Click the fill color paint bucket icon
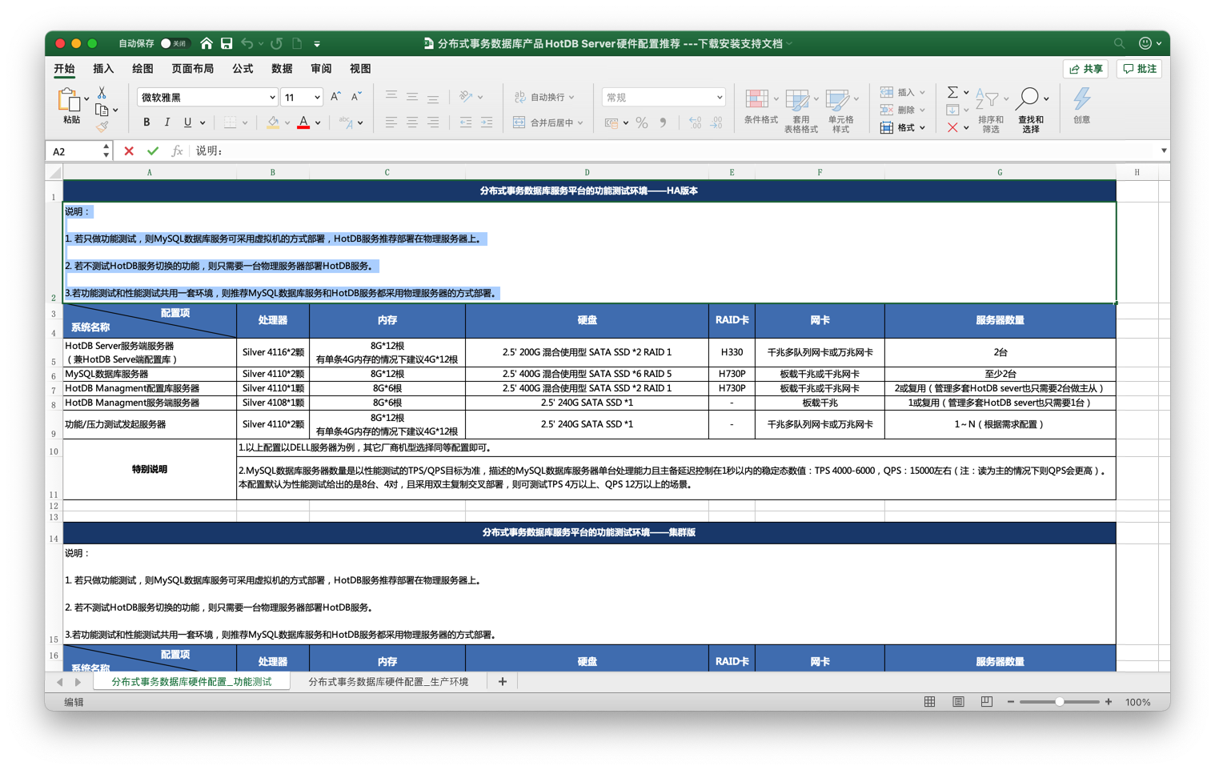Image resolution: width=1215 pixels, height=770 pixels. pyautogui.click(x=273, y=122)
